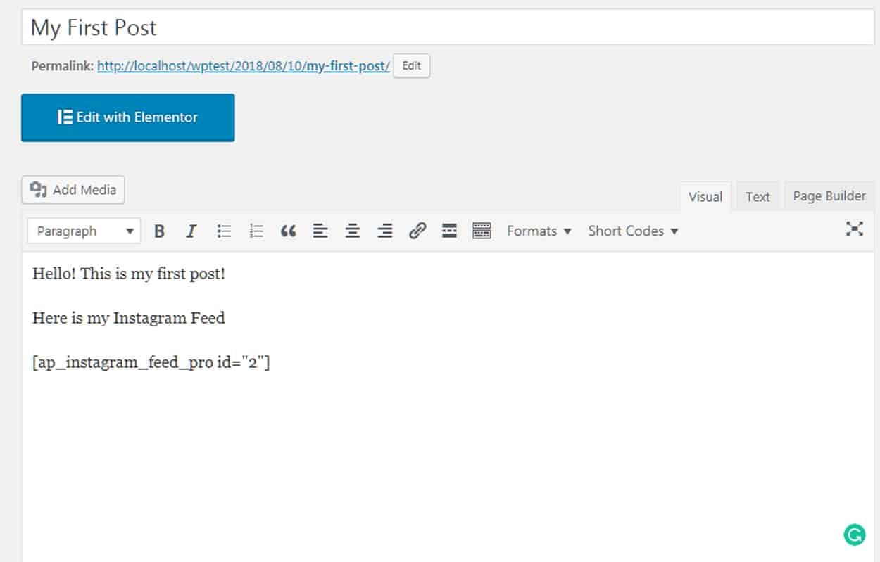The height and width of the screenshot is (562, 880).
Task: Click the Add Media button
Action: pyautogui.click(x=73, y=190)
